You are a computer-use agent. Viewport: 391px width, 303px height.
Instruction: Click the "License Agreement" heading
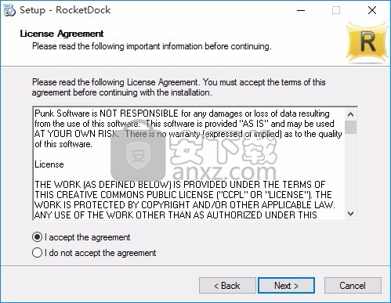62,34
